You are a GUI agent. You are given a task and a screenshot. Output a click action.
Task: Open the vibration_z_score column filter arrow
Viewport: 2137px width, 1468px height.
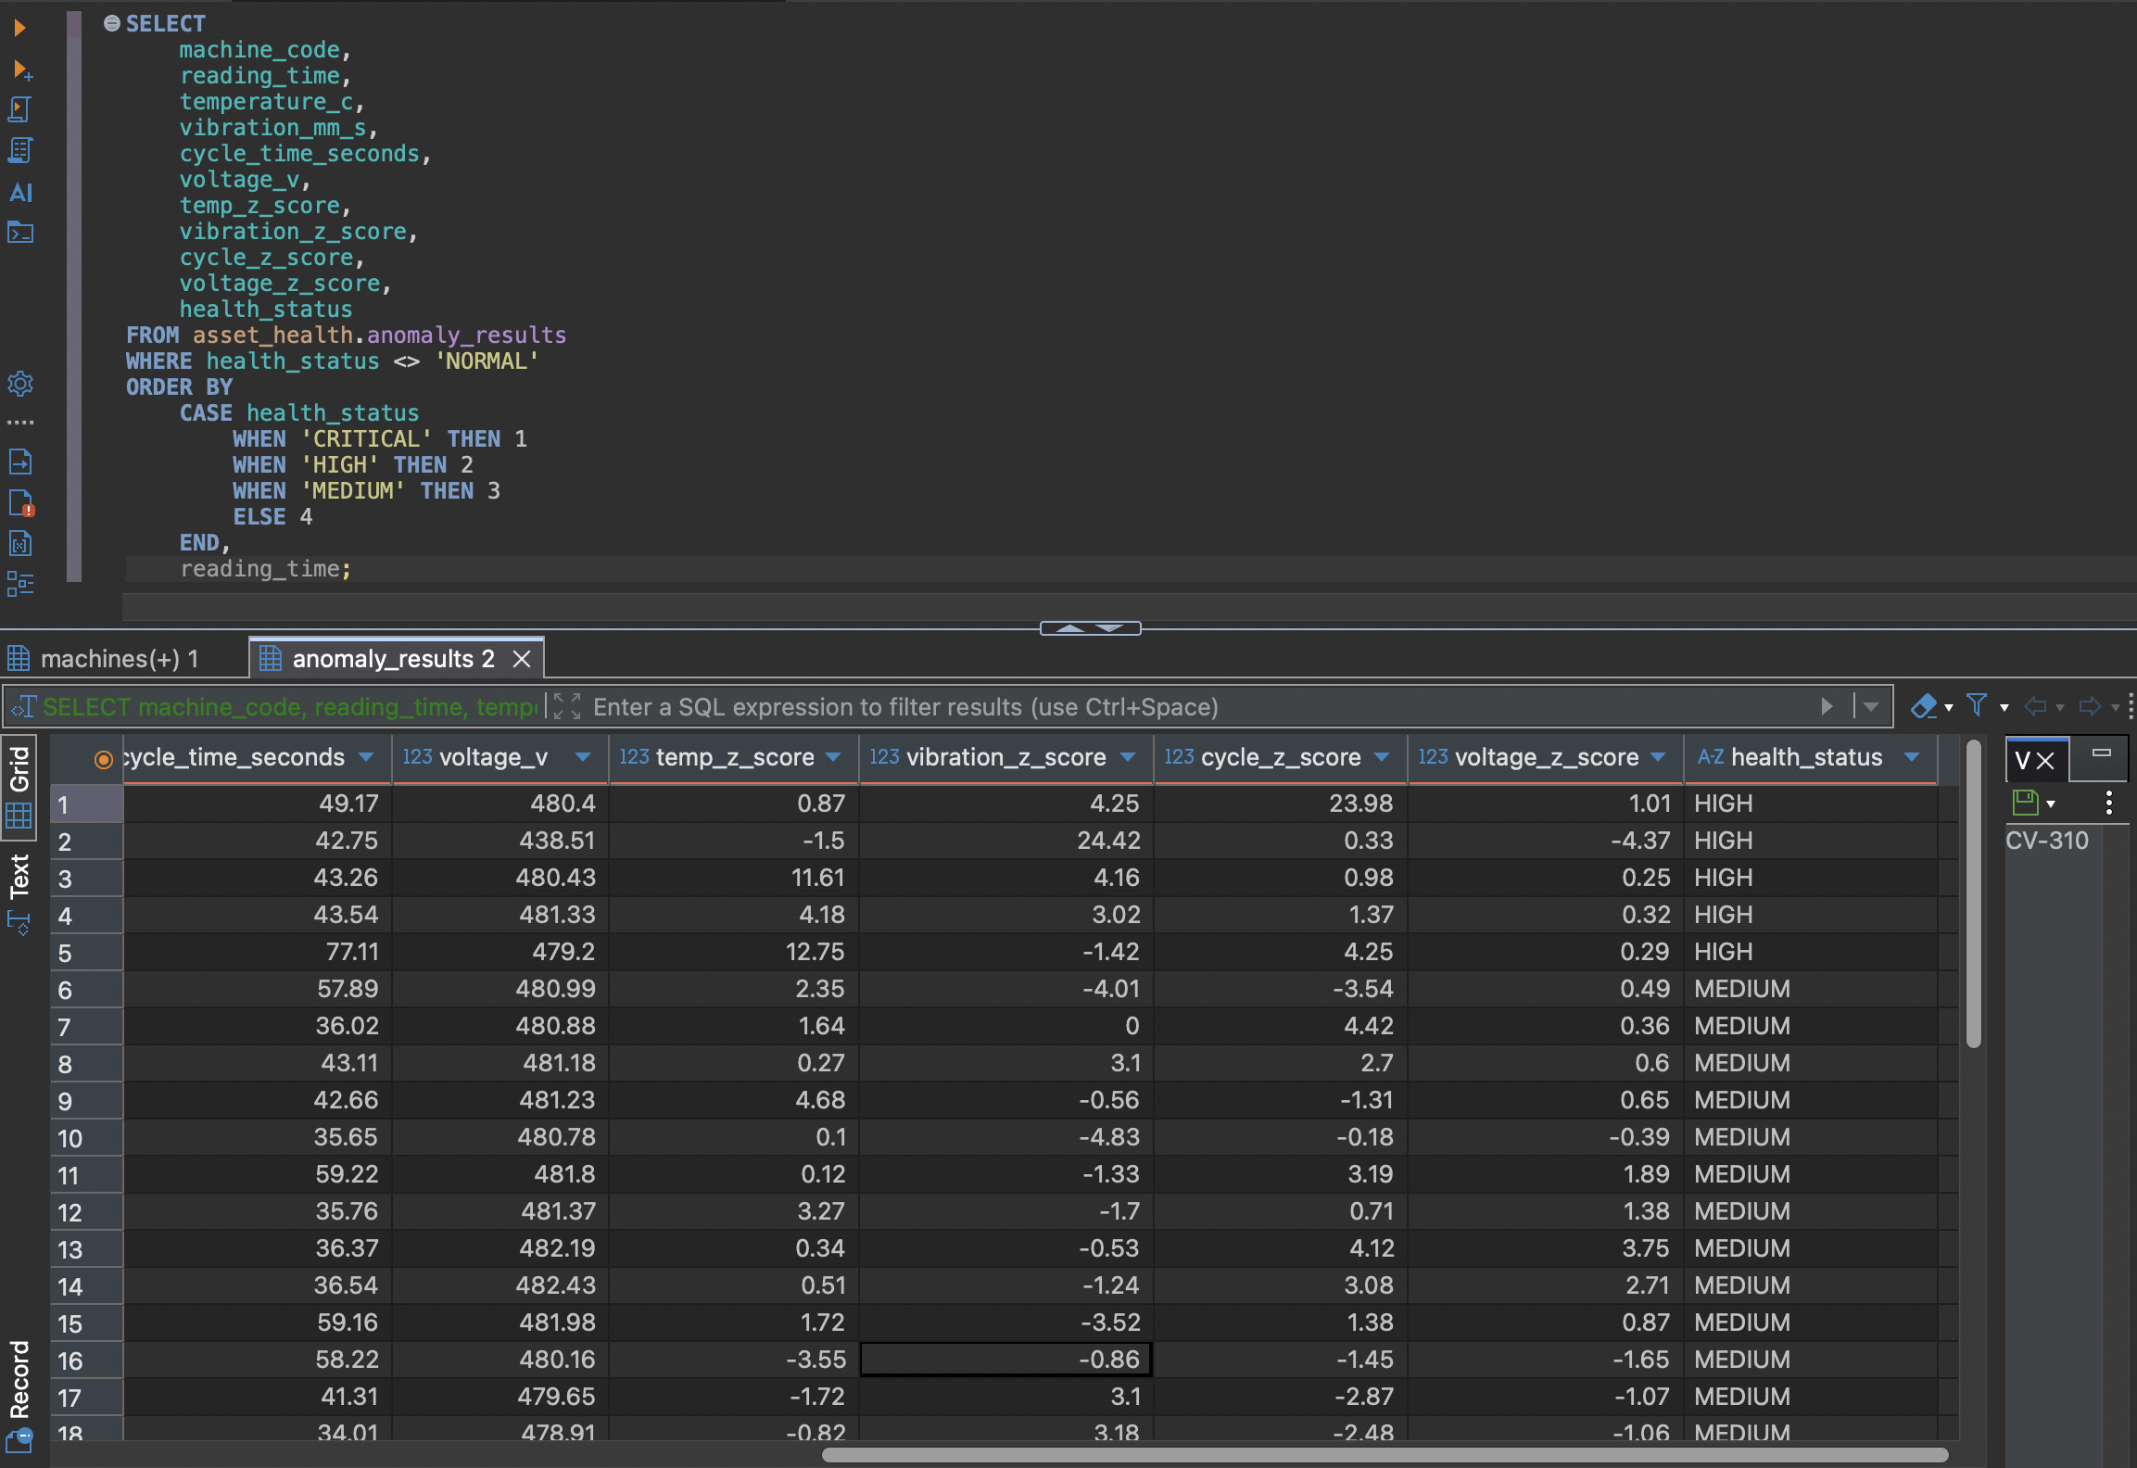[1127, 757]
